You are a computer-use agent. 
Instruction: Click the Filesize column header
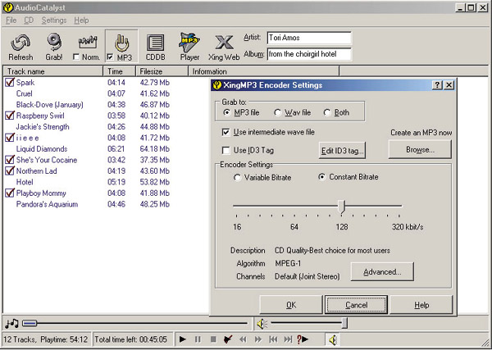click(162, 71)
